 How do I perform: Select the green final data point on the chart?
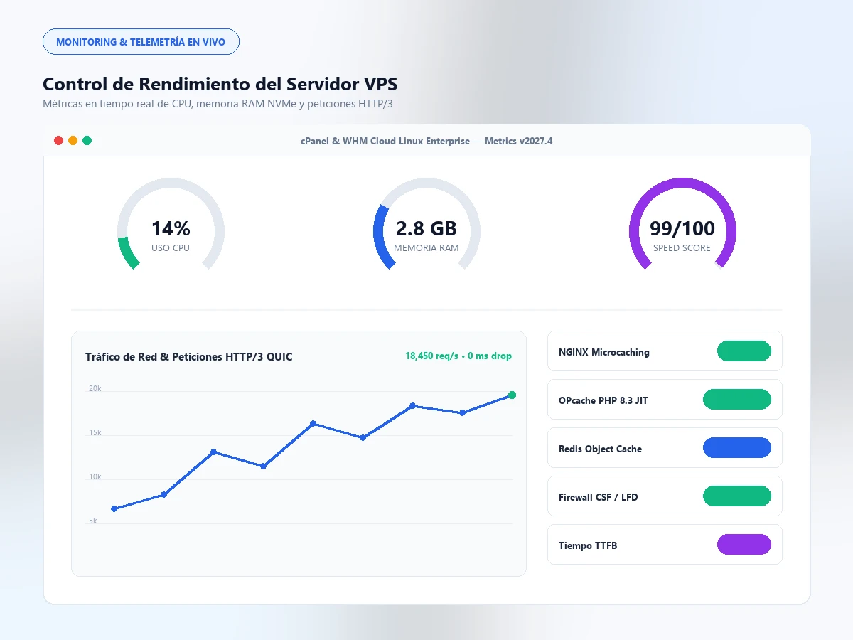point(512,395)
